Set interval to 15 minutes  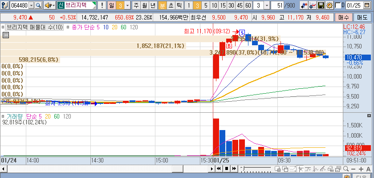tap(223, 5)
